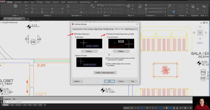The height and width of the screenshot is (110, 210).
Task: Click the Array tool in Modify panel
Action: (55, 12)
